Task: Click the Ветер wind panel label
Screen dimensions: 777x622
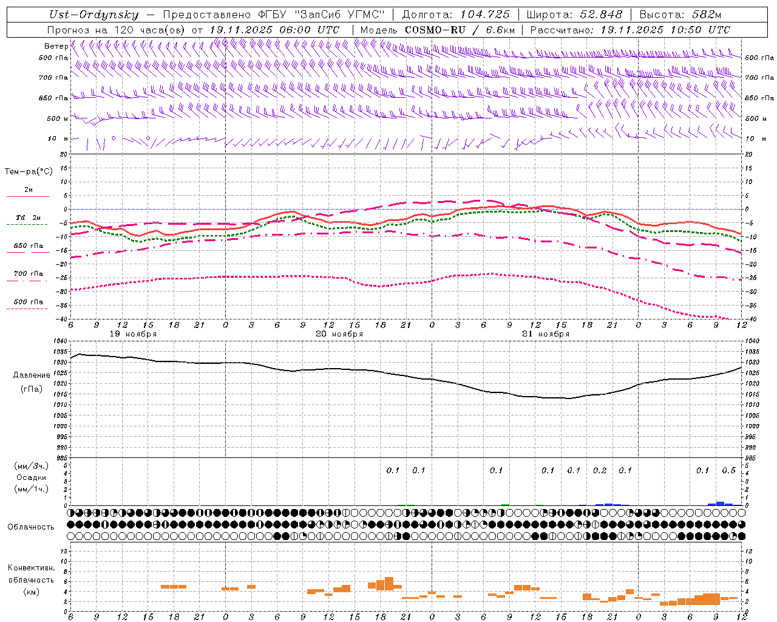Action: (x=56, y=46)
